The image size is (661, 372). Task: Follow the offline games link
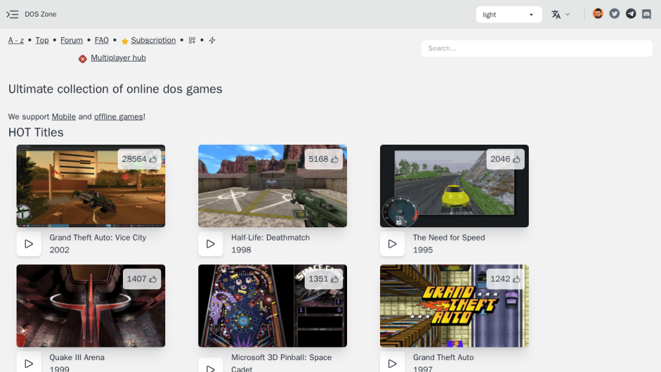coord(118,117)
